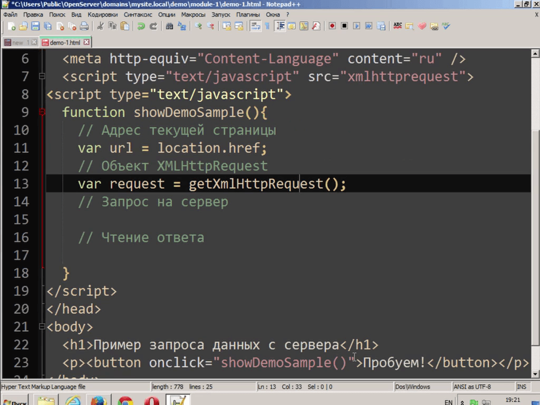Run macro multiple times icon
The height and width of the screenshot is (405, 540).
369,26
